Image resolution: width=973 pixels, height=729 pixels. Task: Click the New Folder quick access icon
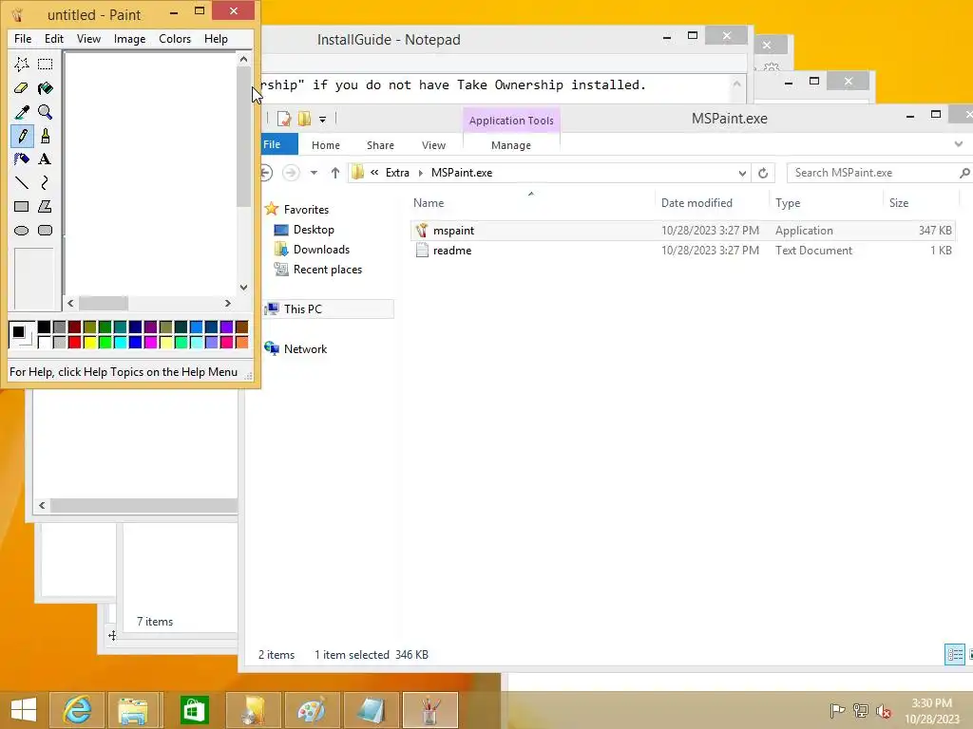pos(304,119)
